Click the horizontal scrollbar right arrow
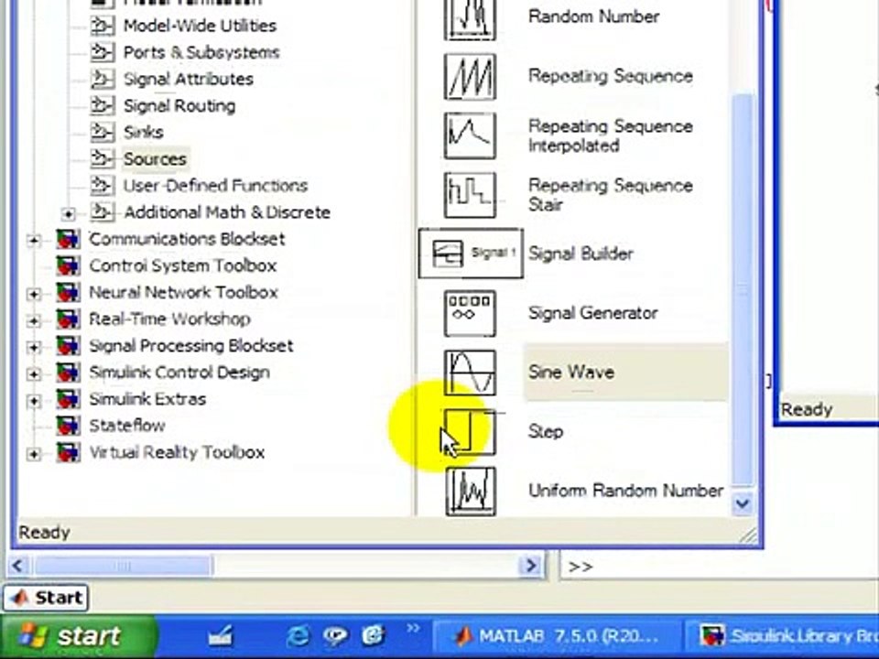 [x=530, y=566]
